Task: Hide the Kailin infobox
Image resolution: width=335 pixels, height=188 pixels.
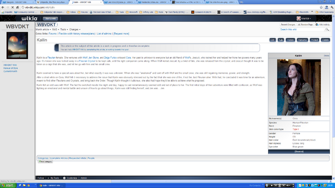Action: [x=326, y=56]
